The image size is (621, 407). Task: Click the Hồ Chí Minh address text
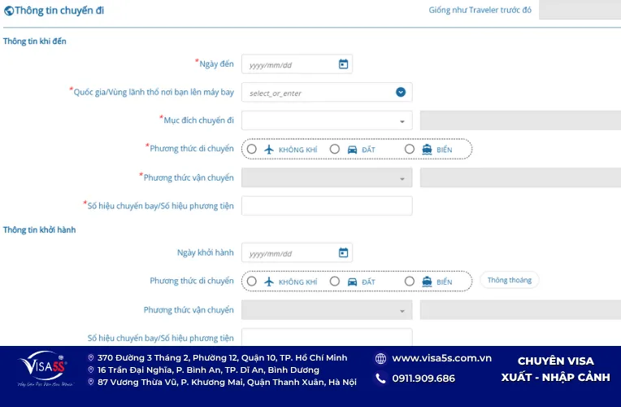222,358
